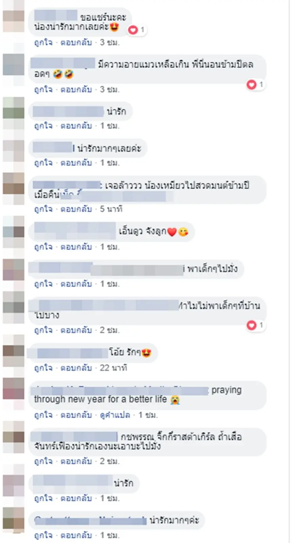Open the 22 นาที timestamp of the โอ้ย รักๆ comment
The height and width of the screenshot is (543, 293).
(x=113, y=368)
